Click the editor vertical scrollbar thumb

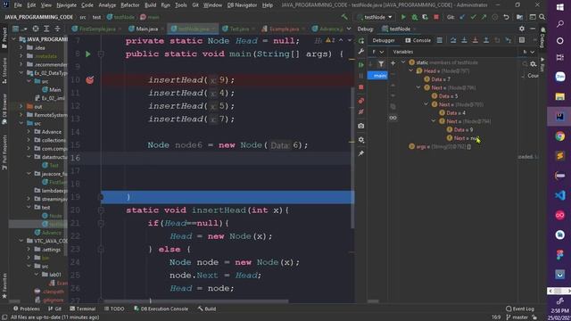click(x=352, y=157)
